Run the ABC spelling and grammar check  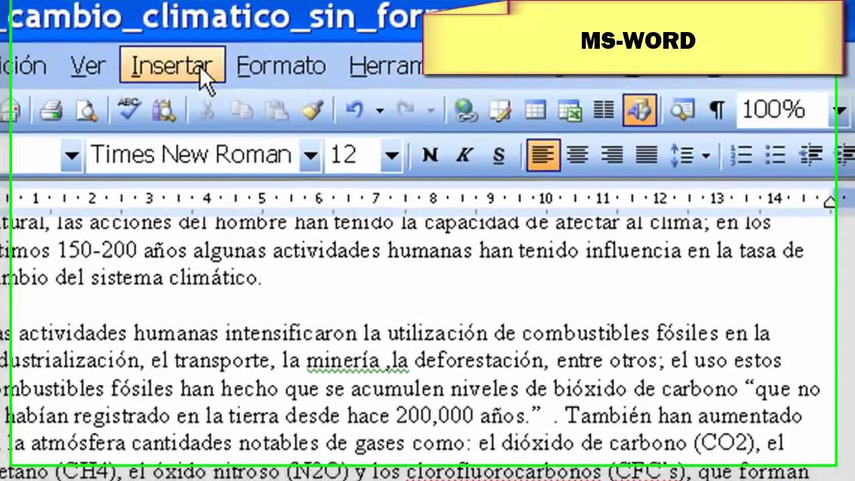tap(129, 110)
